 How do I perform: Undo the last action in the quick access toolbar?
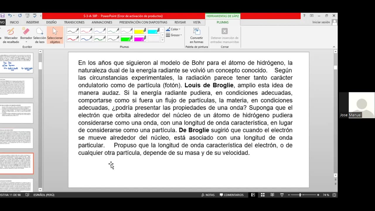(x=10, y=16)
